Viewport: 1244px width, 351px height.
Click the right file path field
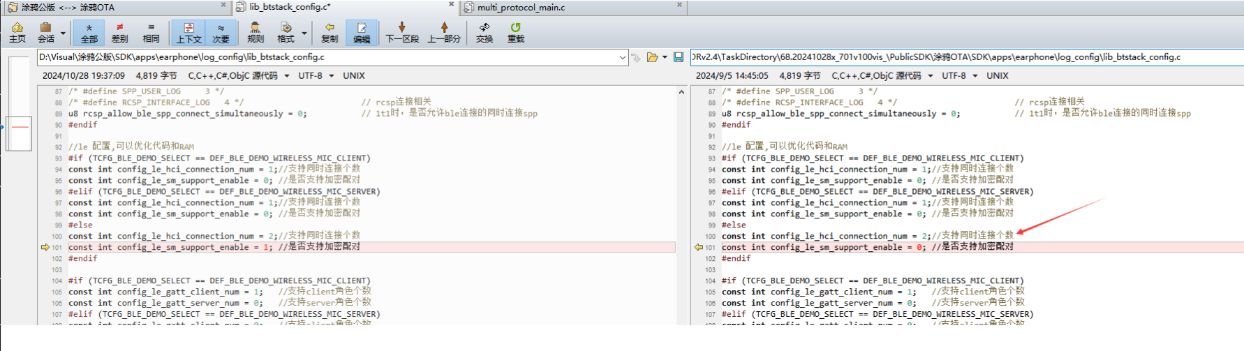point(967,57)
